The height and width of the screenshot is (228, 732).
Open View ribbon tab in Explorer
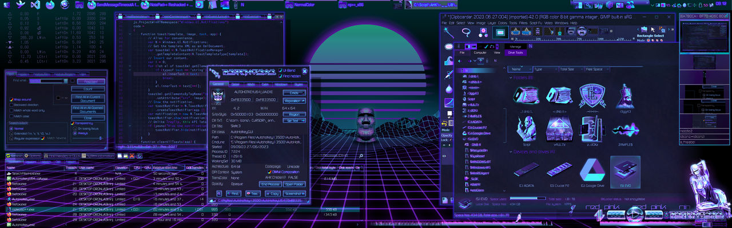pyautogui.click(x=497, y=52)
